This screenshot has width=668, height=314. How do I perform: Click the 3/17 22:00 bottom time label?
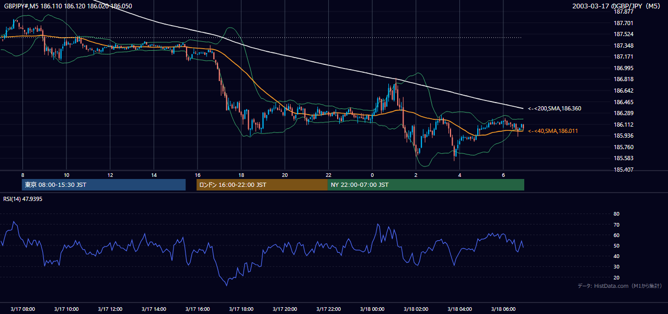tap(328, 309)
